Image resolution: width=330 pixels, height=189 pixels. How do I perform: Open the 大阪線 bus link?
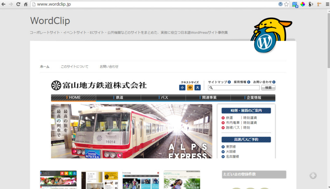(229, 152)
